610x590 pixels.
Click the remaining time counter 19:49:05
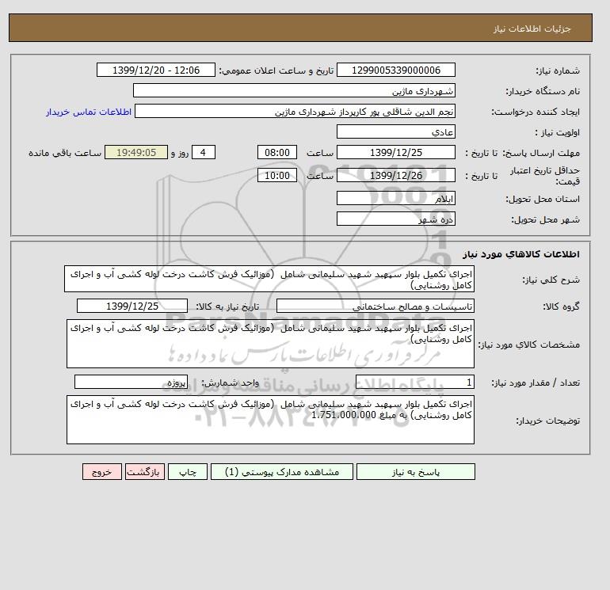pos(136,153)
